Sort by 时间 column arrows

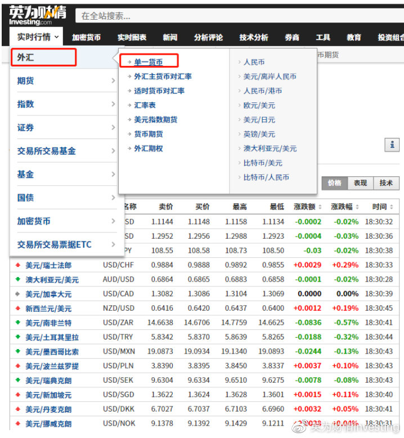pyautogui.click(x=392, y=207)
